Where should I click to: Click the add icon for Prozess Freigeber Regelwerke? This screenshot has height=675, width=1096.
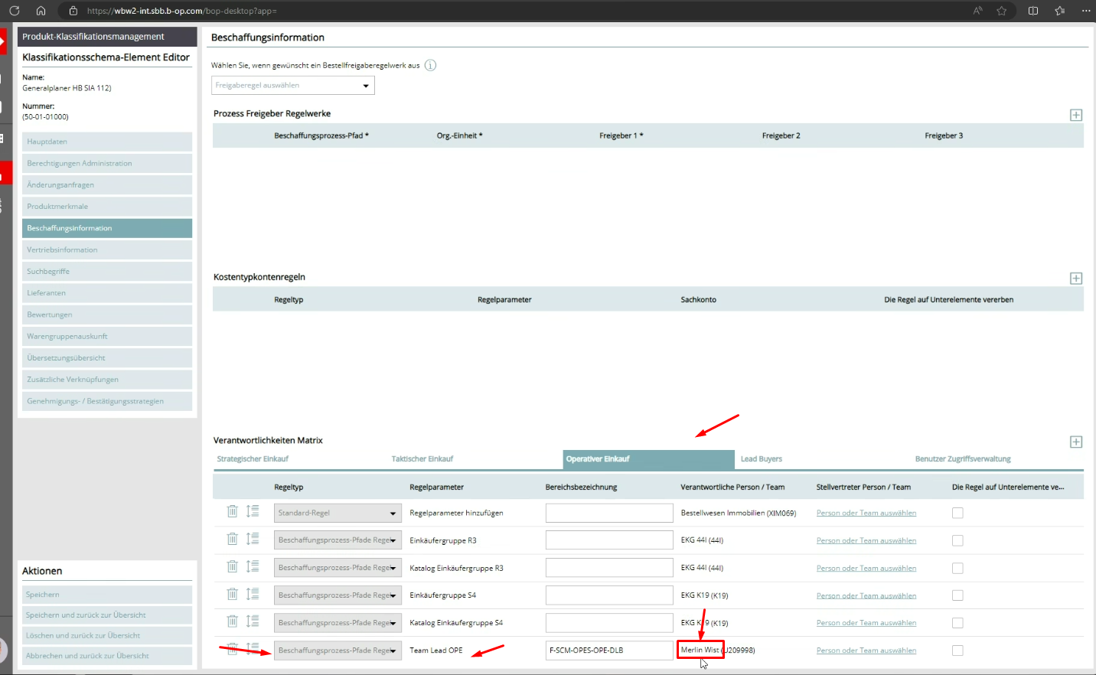[x=1075, y=115]
